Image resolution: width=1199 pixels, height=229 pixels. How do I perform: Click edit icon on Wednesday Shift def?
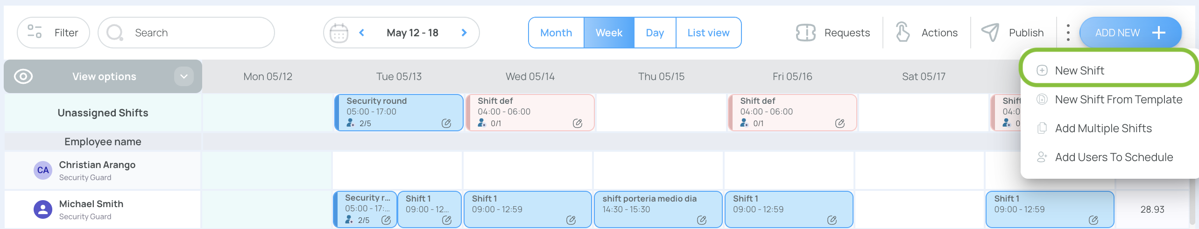[x=578, y=123]
